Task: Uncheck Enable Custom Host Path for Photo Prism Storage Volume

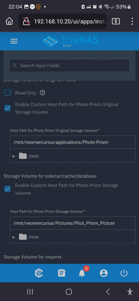Action: click(8, 189)
